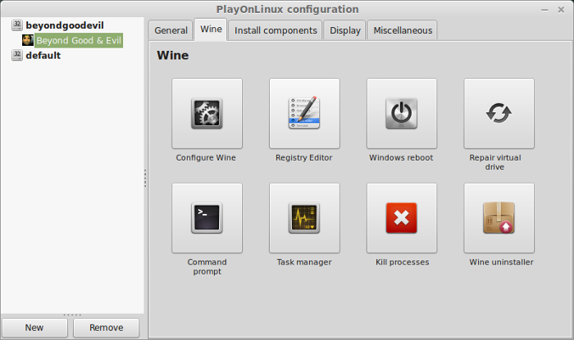Image resolution: width=574 pixels, height=340 pixels.
Task: Click the Remove button
Action: 106,328
